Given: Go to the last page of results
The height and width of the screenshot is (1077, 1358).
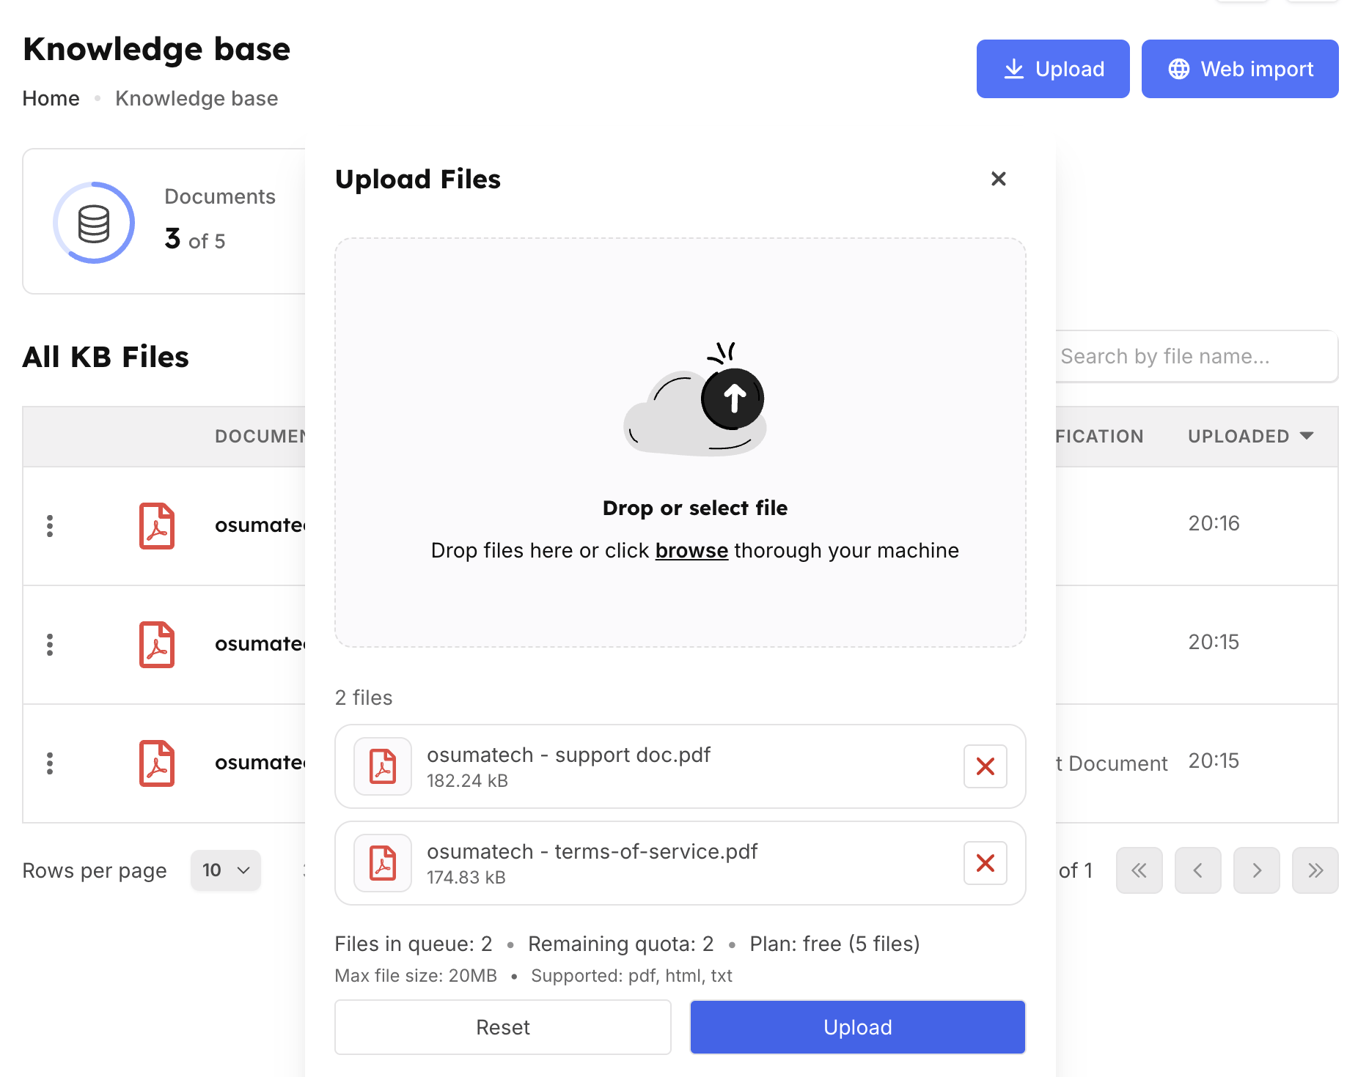Looking at the screenshot, I should (1315, 870).
